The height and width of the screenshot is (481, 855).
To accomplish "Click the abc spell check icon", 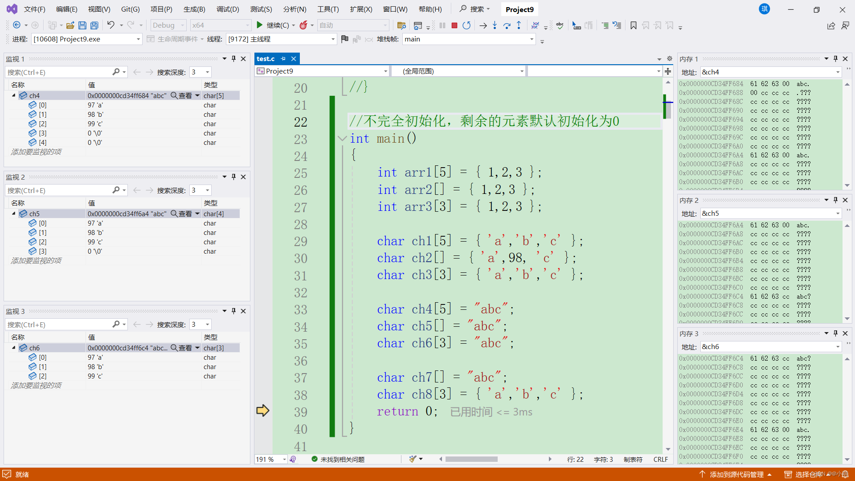I will point(560,25).
